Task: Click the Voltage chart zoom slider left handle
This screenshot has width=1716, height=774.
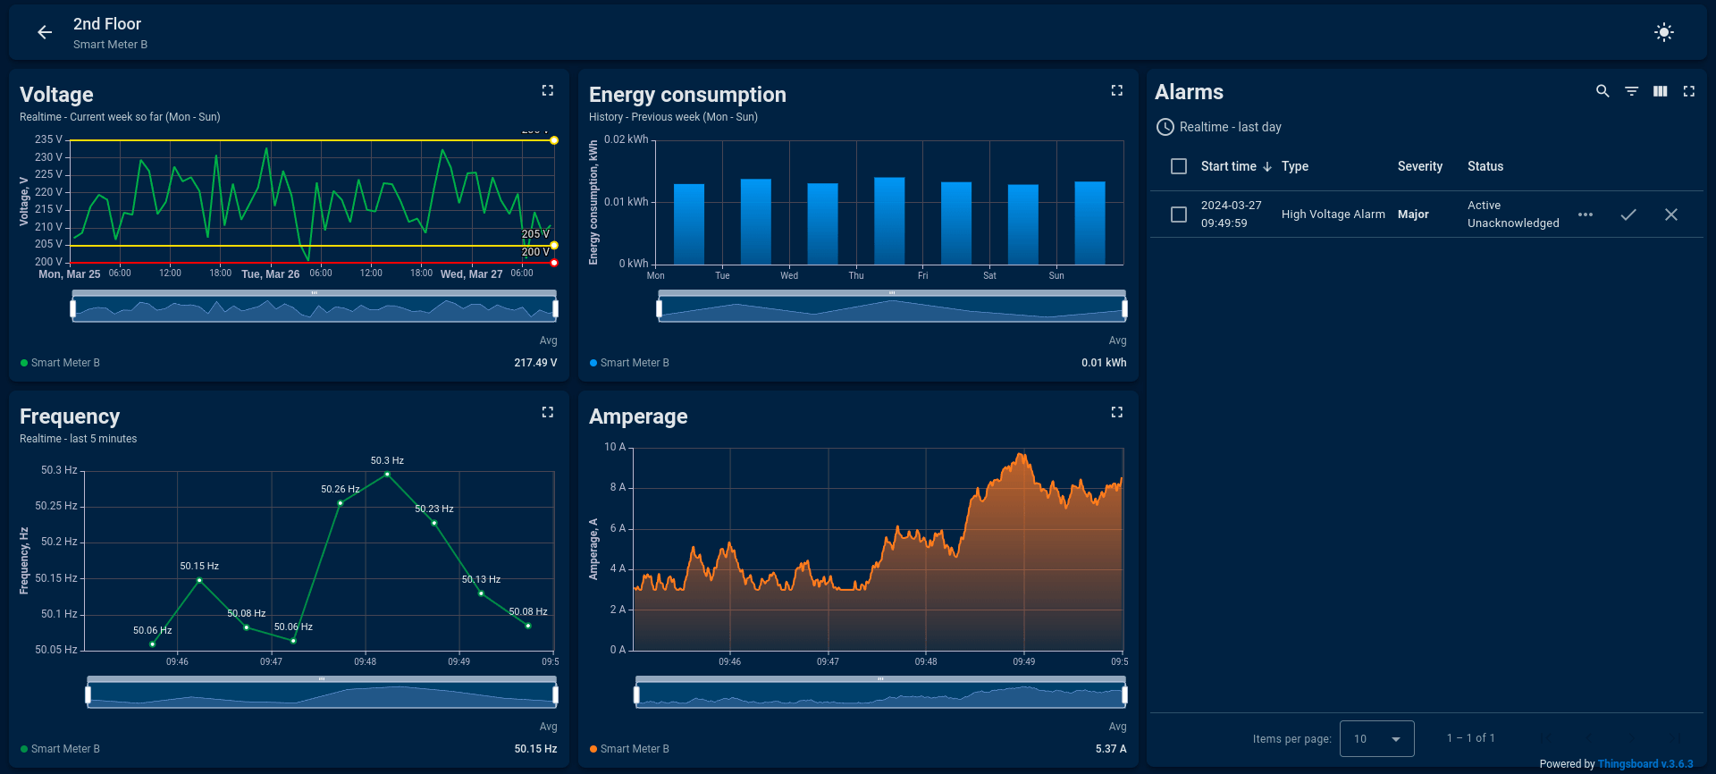Action: [73, 309]
